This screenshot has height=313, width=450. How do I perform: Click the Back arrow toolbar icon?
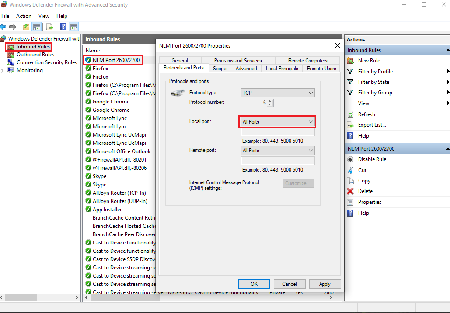click(x=3, y=27)
